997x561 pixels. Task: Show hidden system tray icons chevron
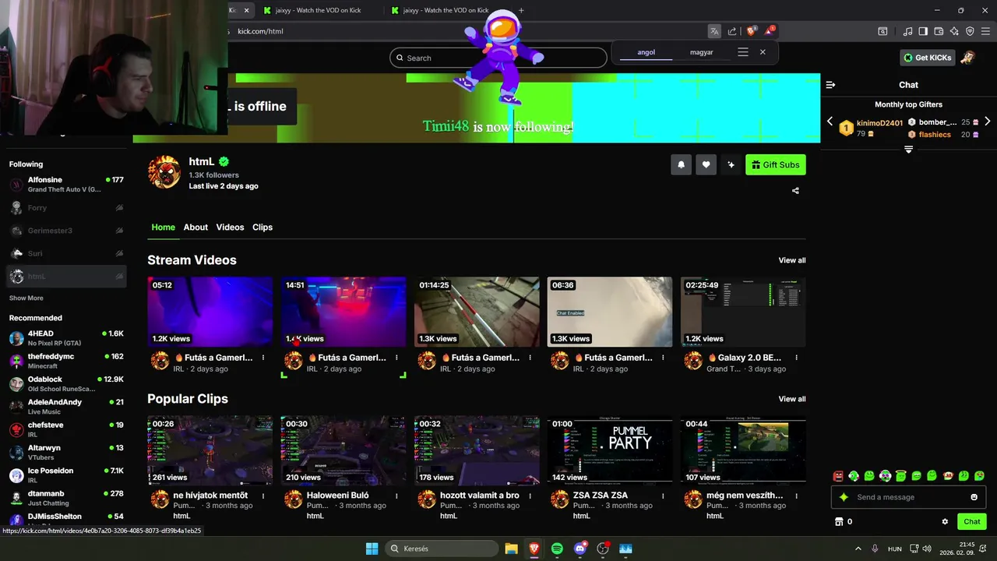(x=858, y=549)
